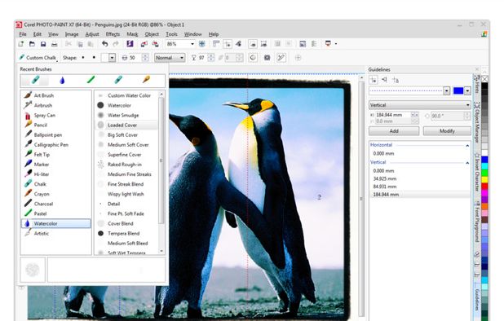This screenshot has width=504, height=321.
Task: Choose the Art Brush category
Action: click(56, 95)
